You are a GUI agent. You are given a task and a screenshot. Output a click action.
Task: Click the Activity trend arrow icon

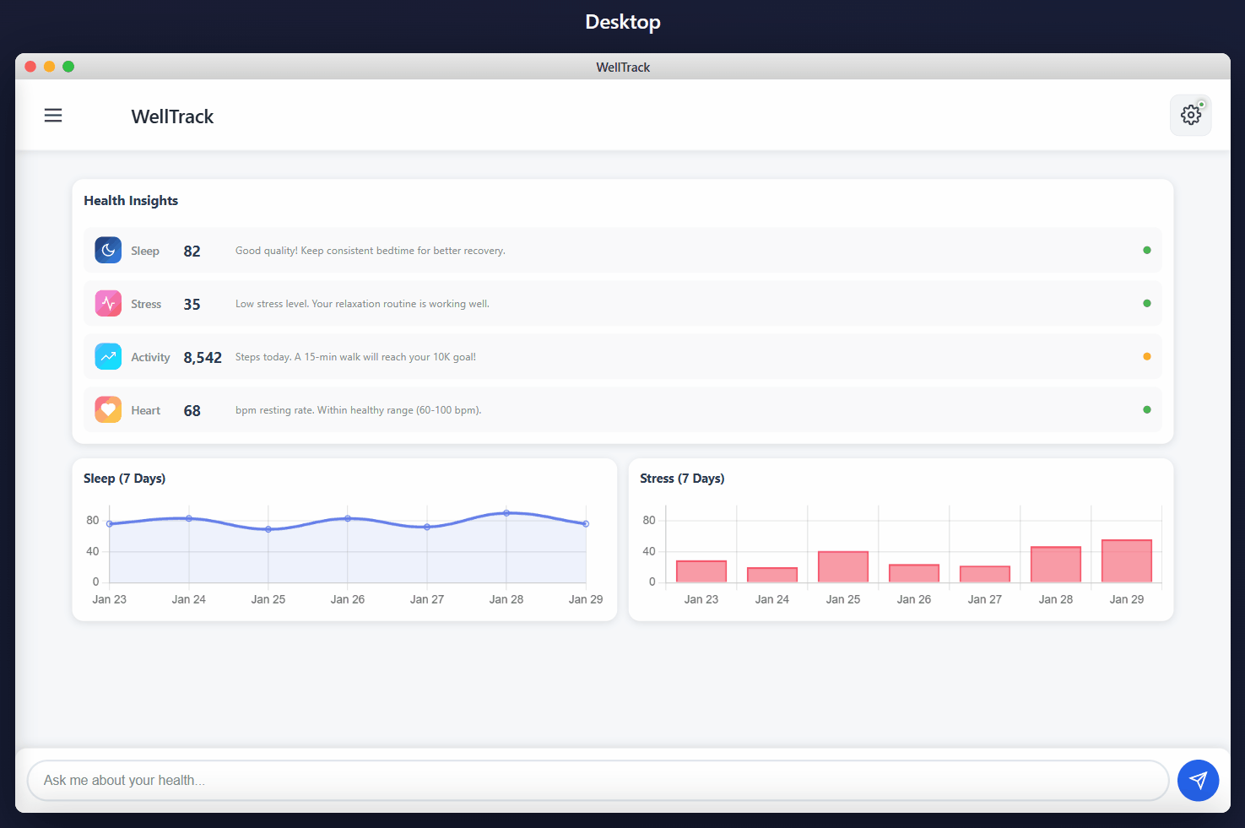tap(108, 356)
